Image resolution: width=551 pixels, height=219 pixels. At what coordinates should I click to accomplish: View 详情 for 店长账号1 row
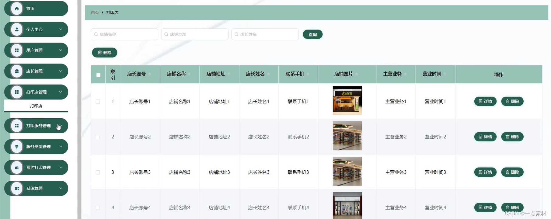[x=485, y=101]
